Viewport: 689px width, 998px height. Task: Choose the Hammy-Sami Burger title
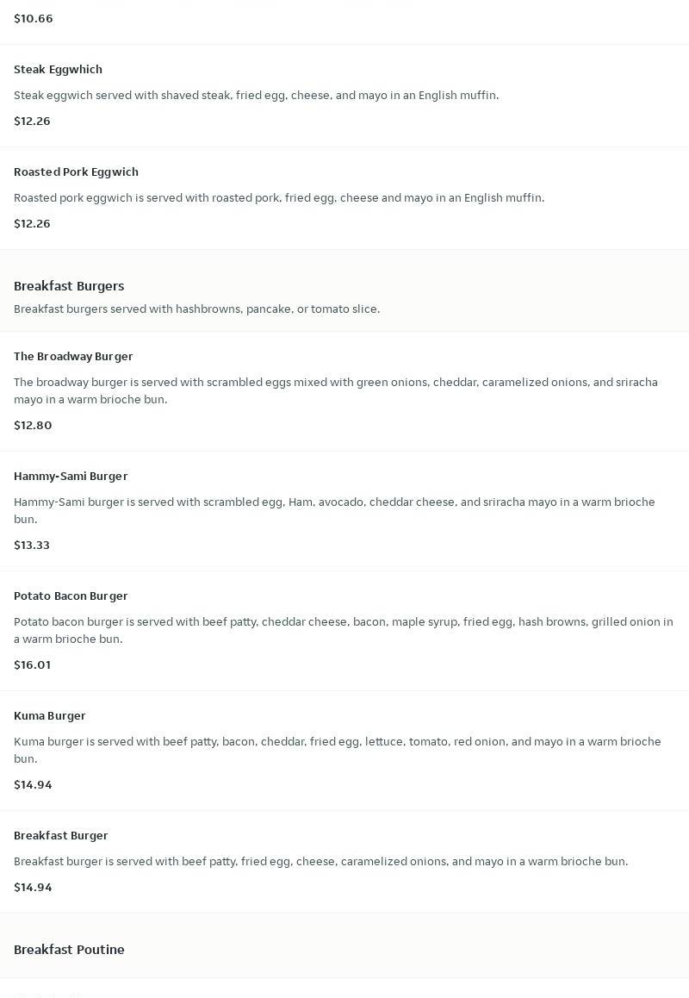pyautogui.click(x=71, y=476)
